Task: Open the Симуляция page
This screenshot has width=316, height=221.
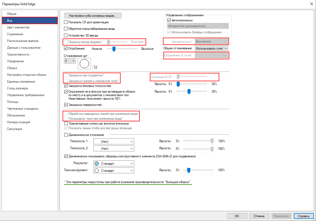Action: point(15,129)
